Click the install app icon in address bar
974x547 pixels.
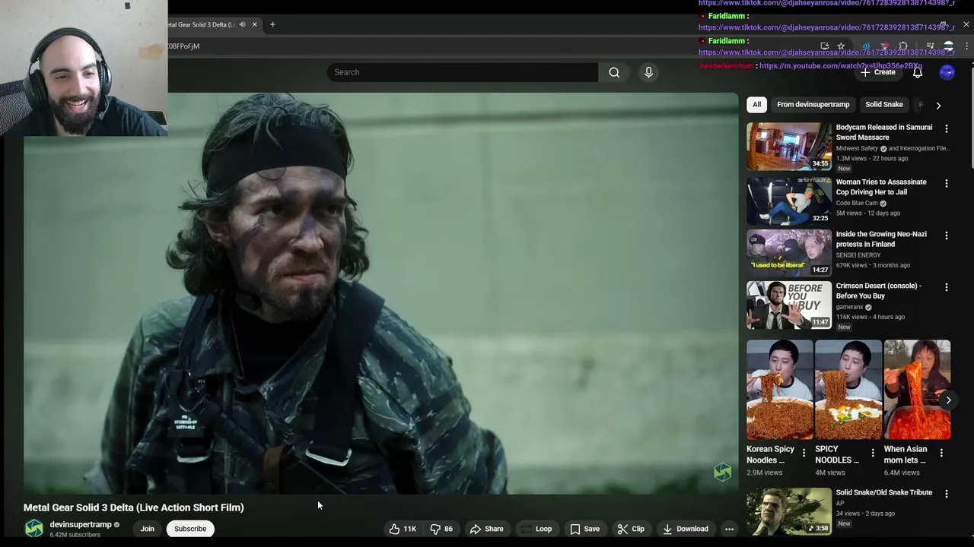click(824, 46)
